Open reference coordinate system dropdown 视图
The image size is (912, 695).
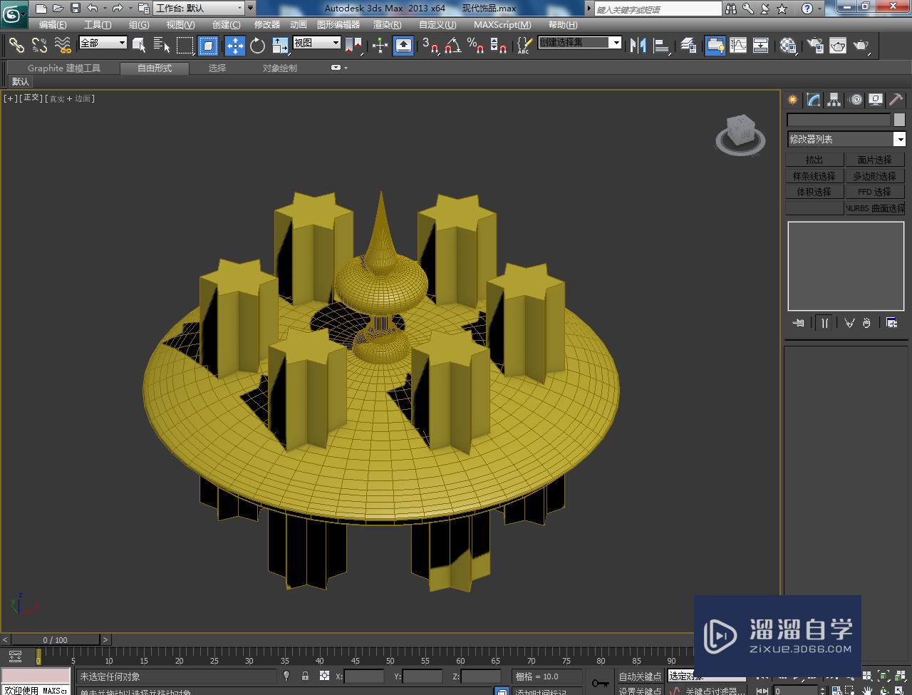click(316, 43)
